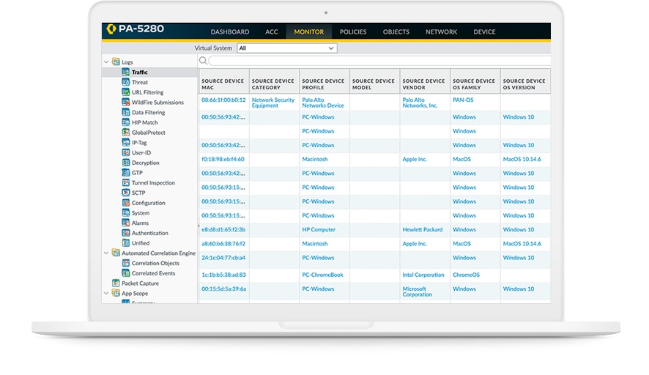Open the GlobalProtect log icon

(126, 132)
